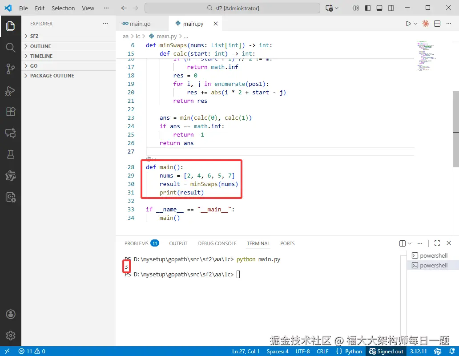
Task: Change end of line sequence CRLF
Action: click(322, 351)
